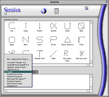This screenshot has height=97, width=109.
Task: Select the Get my mail gesture
Action: (82, 53)
